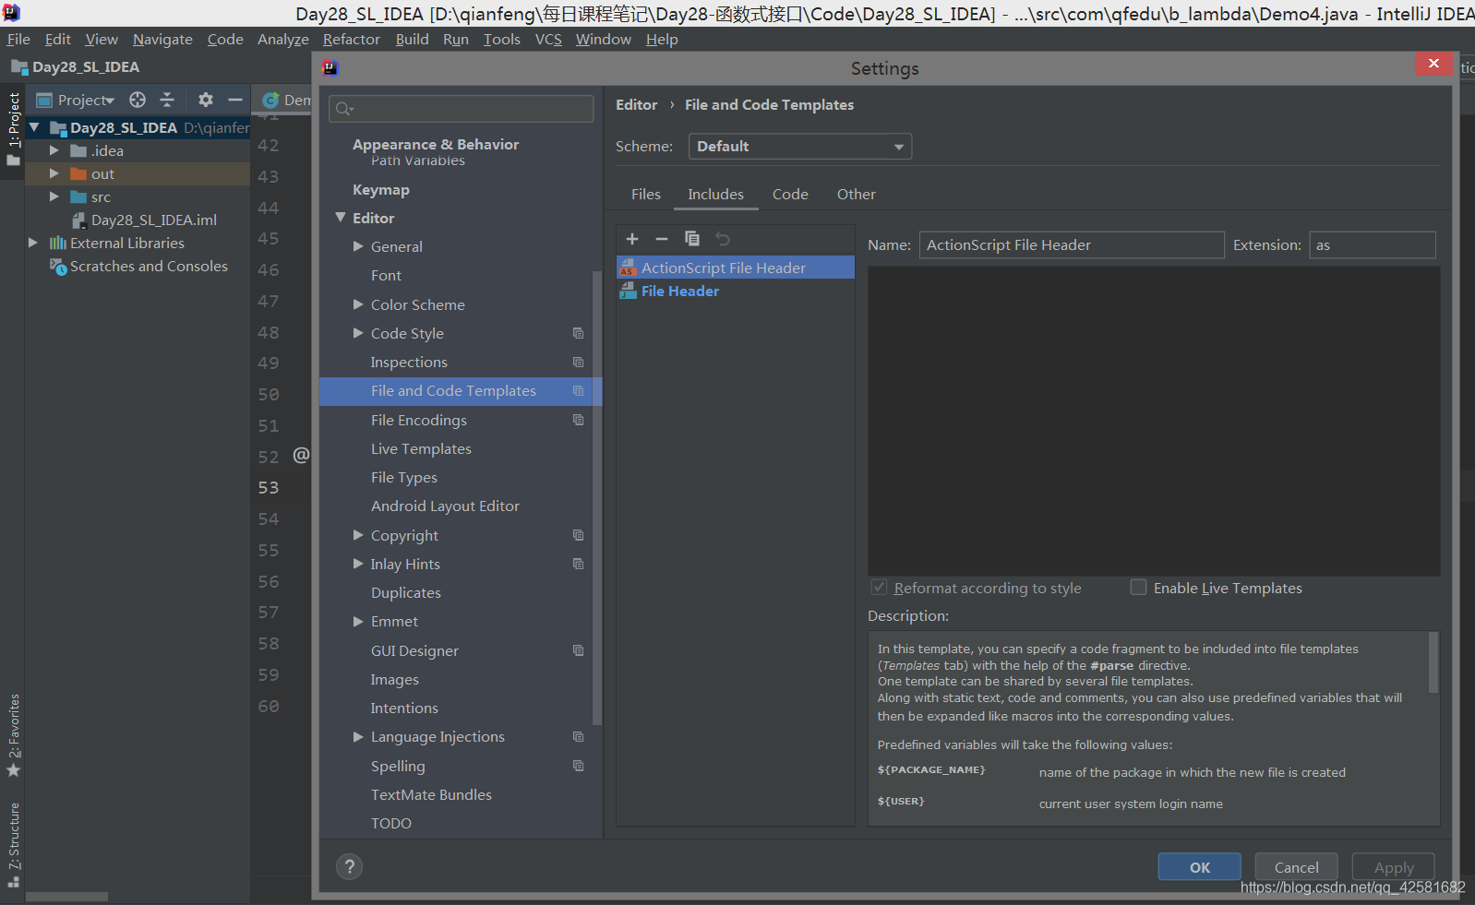This screenshot has width=1475, height=905.
Task: Click the Project tool window strip button
Action: [x=13, y=129]
